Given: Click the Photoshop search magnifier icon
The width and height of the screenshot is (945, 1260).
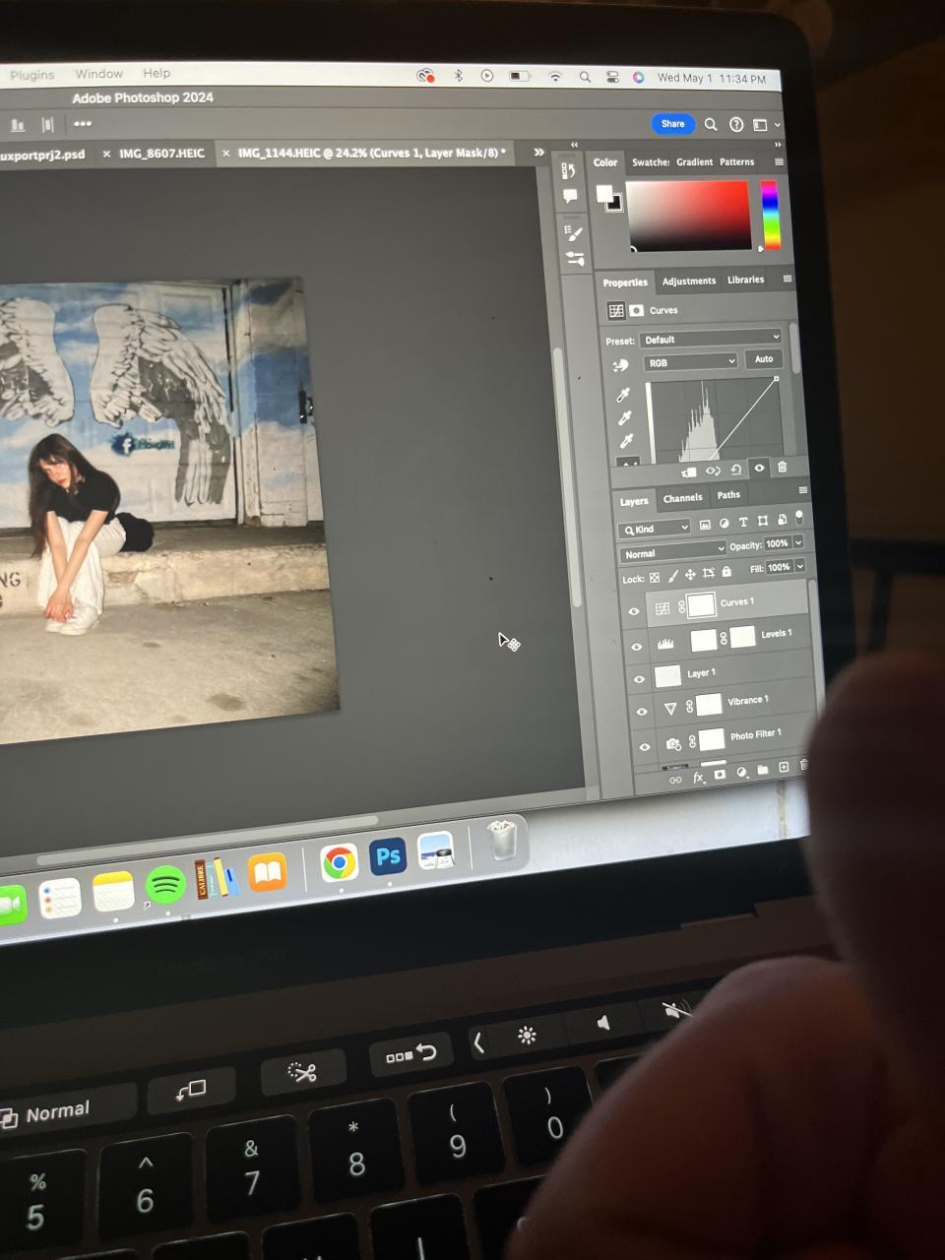Looking at the screenshot, I should pos(710,124).
